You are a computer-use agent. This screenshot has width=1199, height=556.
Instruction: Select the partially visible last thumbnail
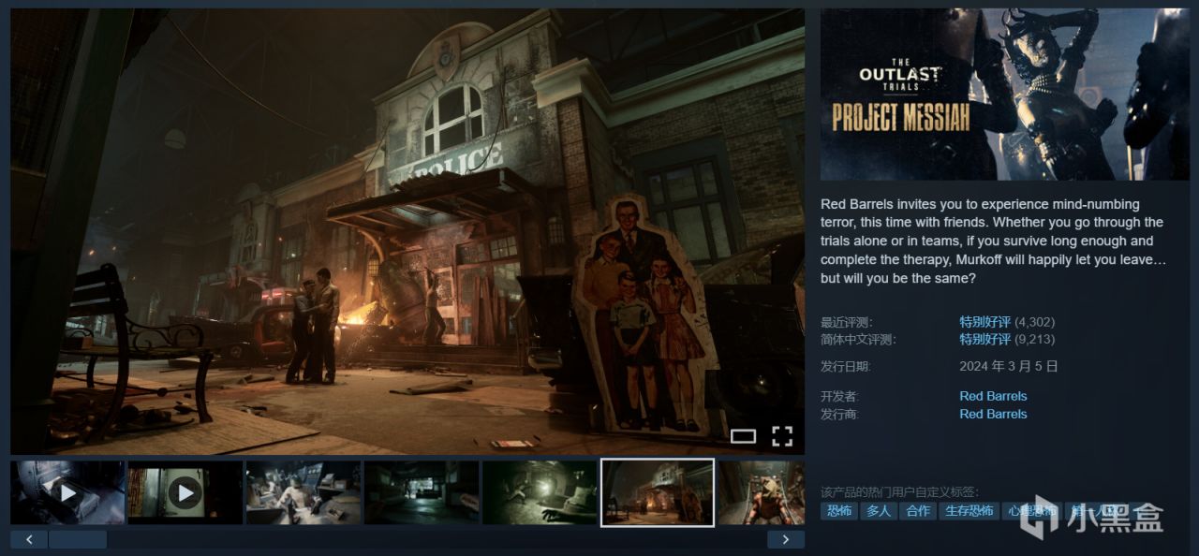762,492
